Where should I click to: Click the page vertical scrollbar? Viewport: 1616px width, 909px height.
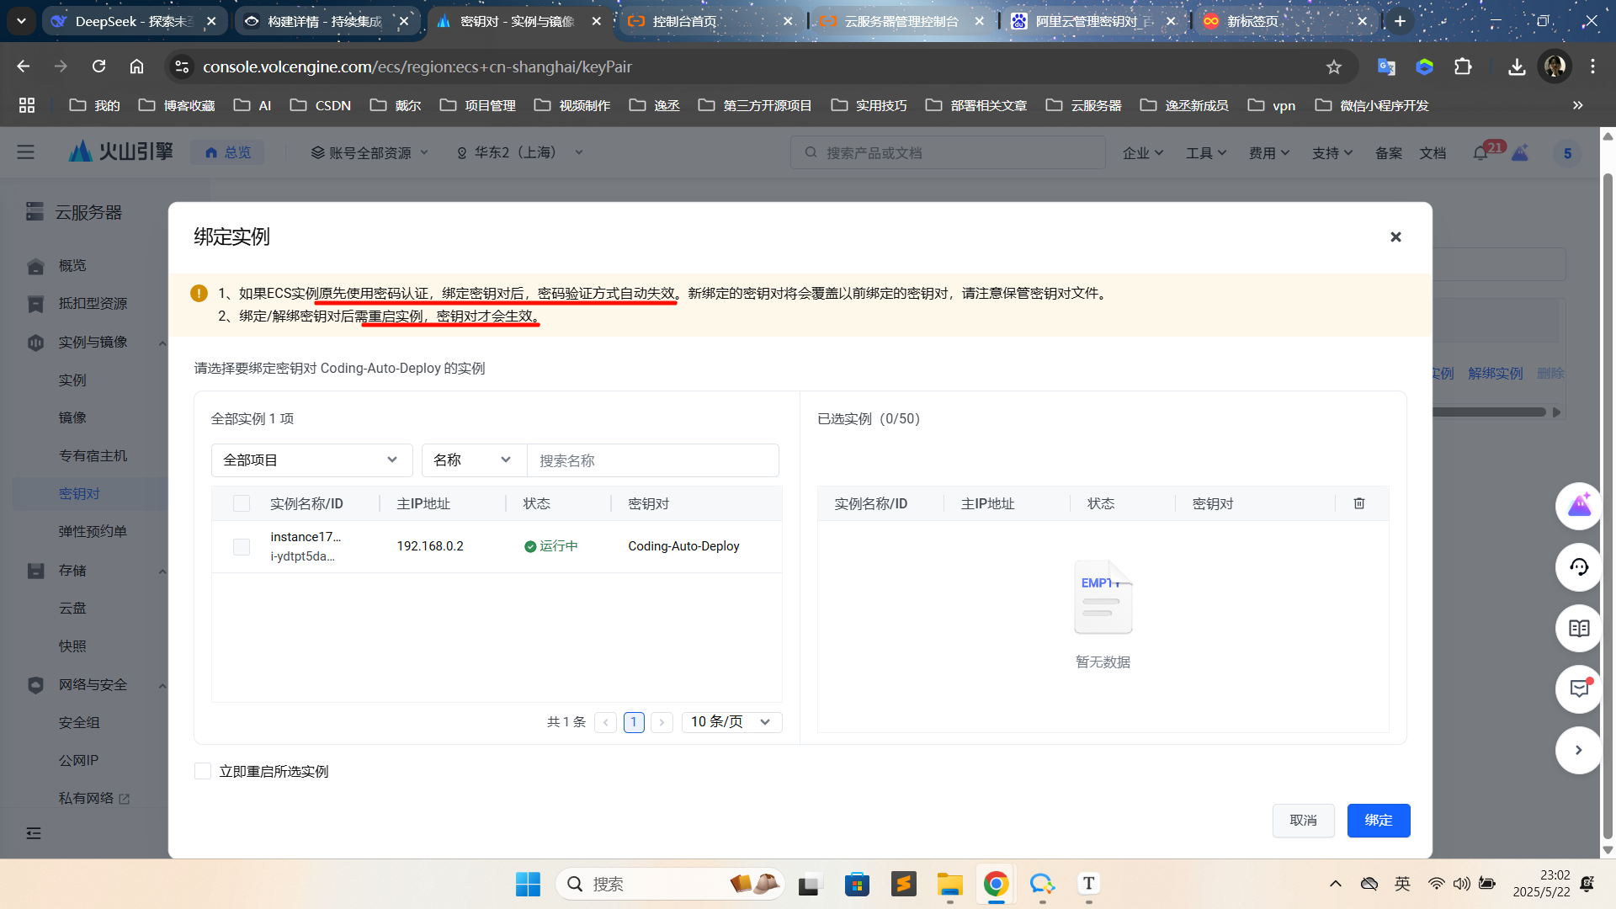pos(1608,505)
